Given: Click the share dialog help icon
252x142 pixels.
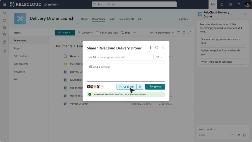Looking at the screenshot, I should click(x=157, y=48).
